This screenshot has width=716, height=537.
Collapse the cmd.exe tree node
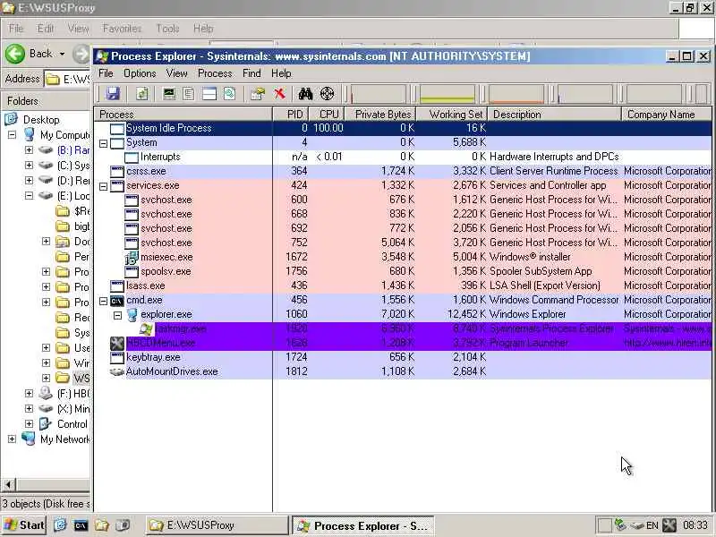tap(103, 301)
